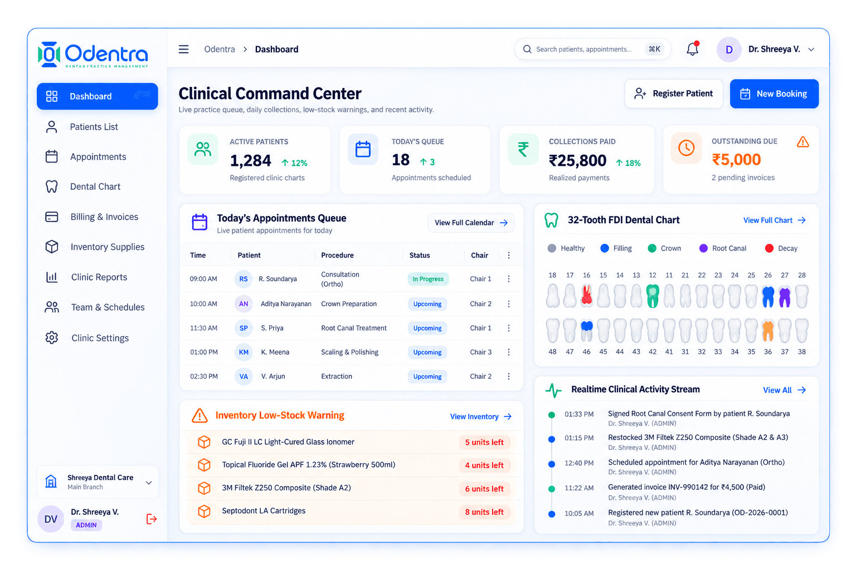Select orange tooth 36 in the lower row
856x570 pixels.
coord(768,330)
